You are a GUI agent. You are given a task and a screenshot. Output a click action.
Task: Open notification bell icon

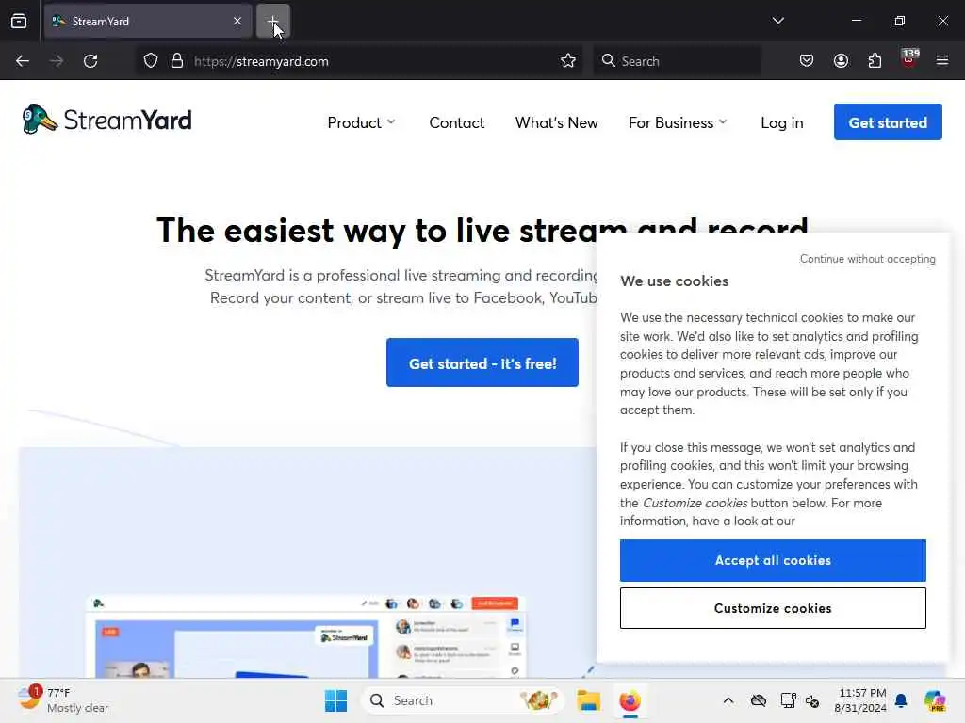tap(901, 700)
